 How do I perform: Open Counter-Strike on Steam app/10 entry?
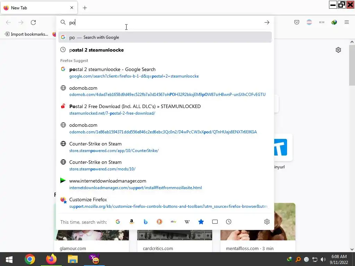[x=165, y=147]
